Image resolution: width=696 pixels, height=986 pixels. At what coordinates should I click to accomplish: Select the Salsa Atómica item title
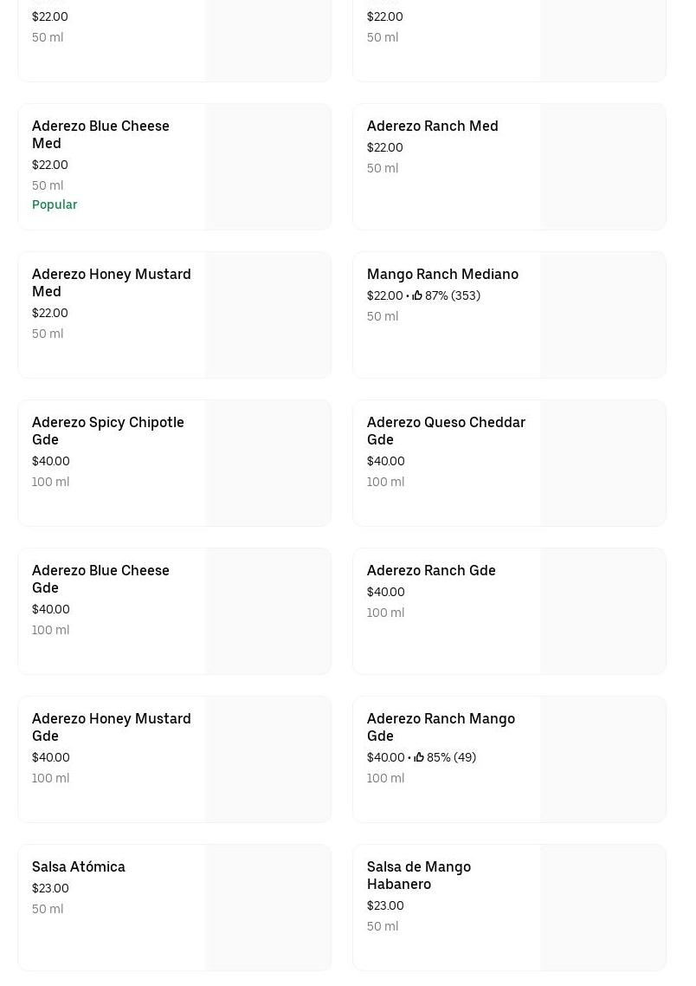click(x=79, y=866)
